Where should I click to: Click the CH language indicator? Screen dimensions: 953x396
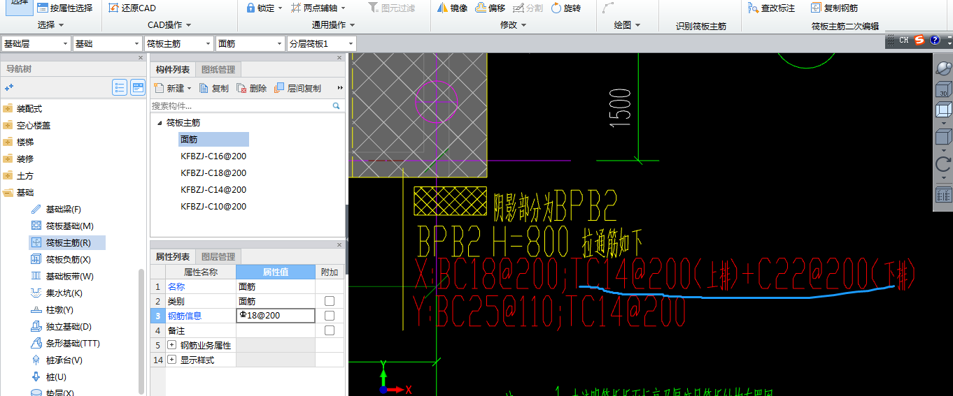[904, 40]
